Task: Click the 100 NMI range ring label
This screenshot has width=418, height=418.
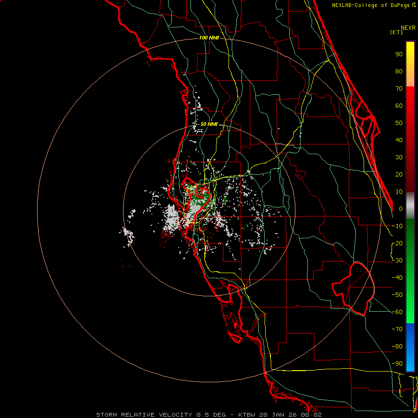Action: [x=209, y=38]
